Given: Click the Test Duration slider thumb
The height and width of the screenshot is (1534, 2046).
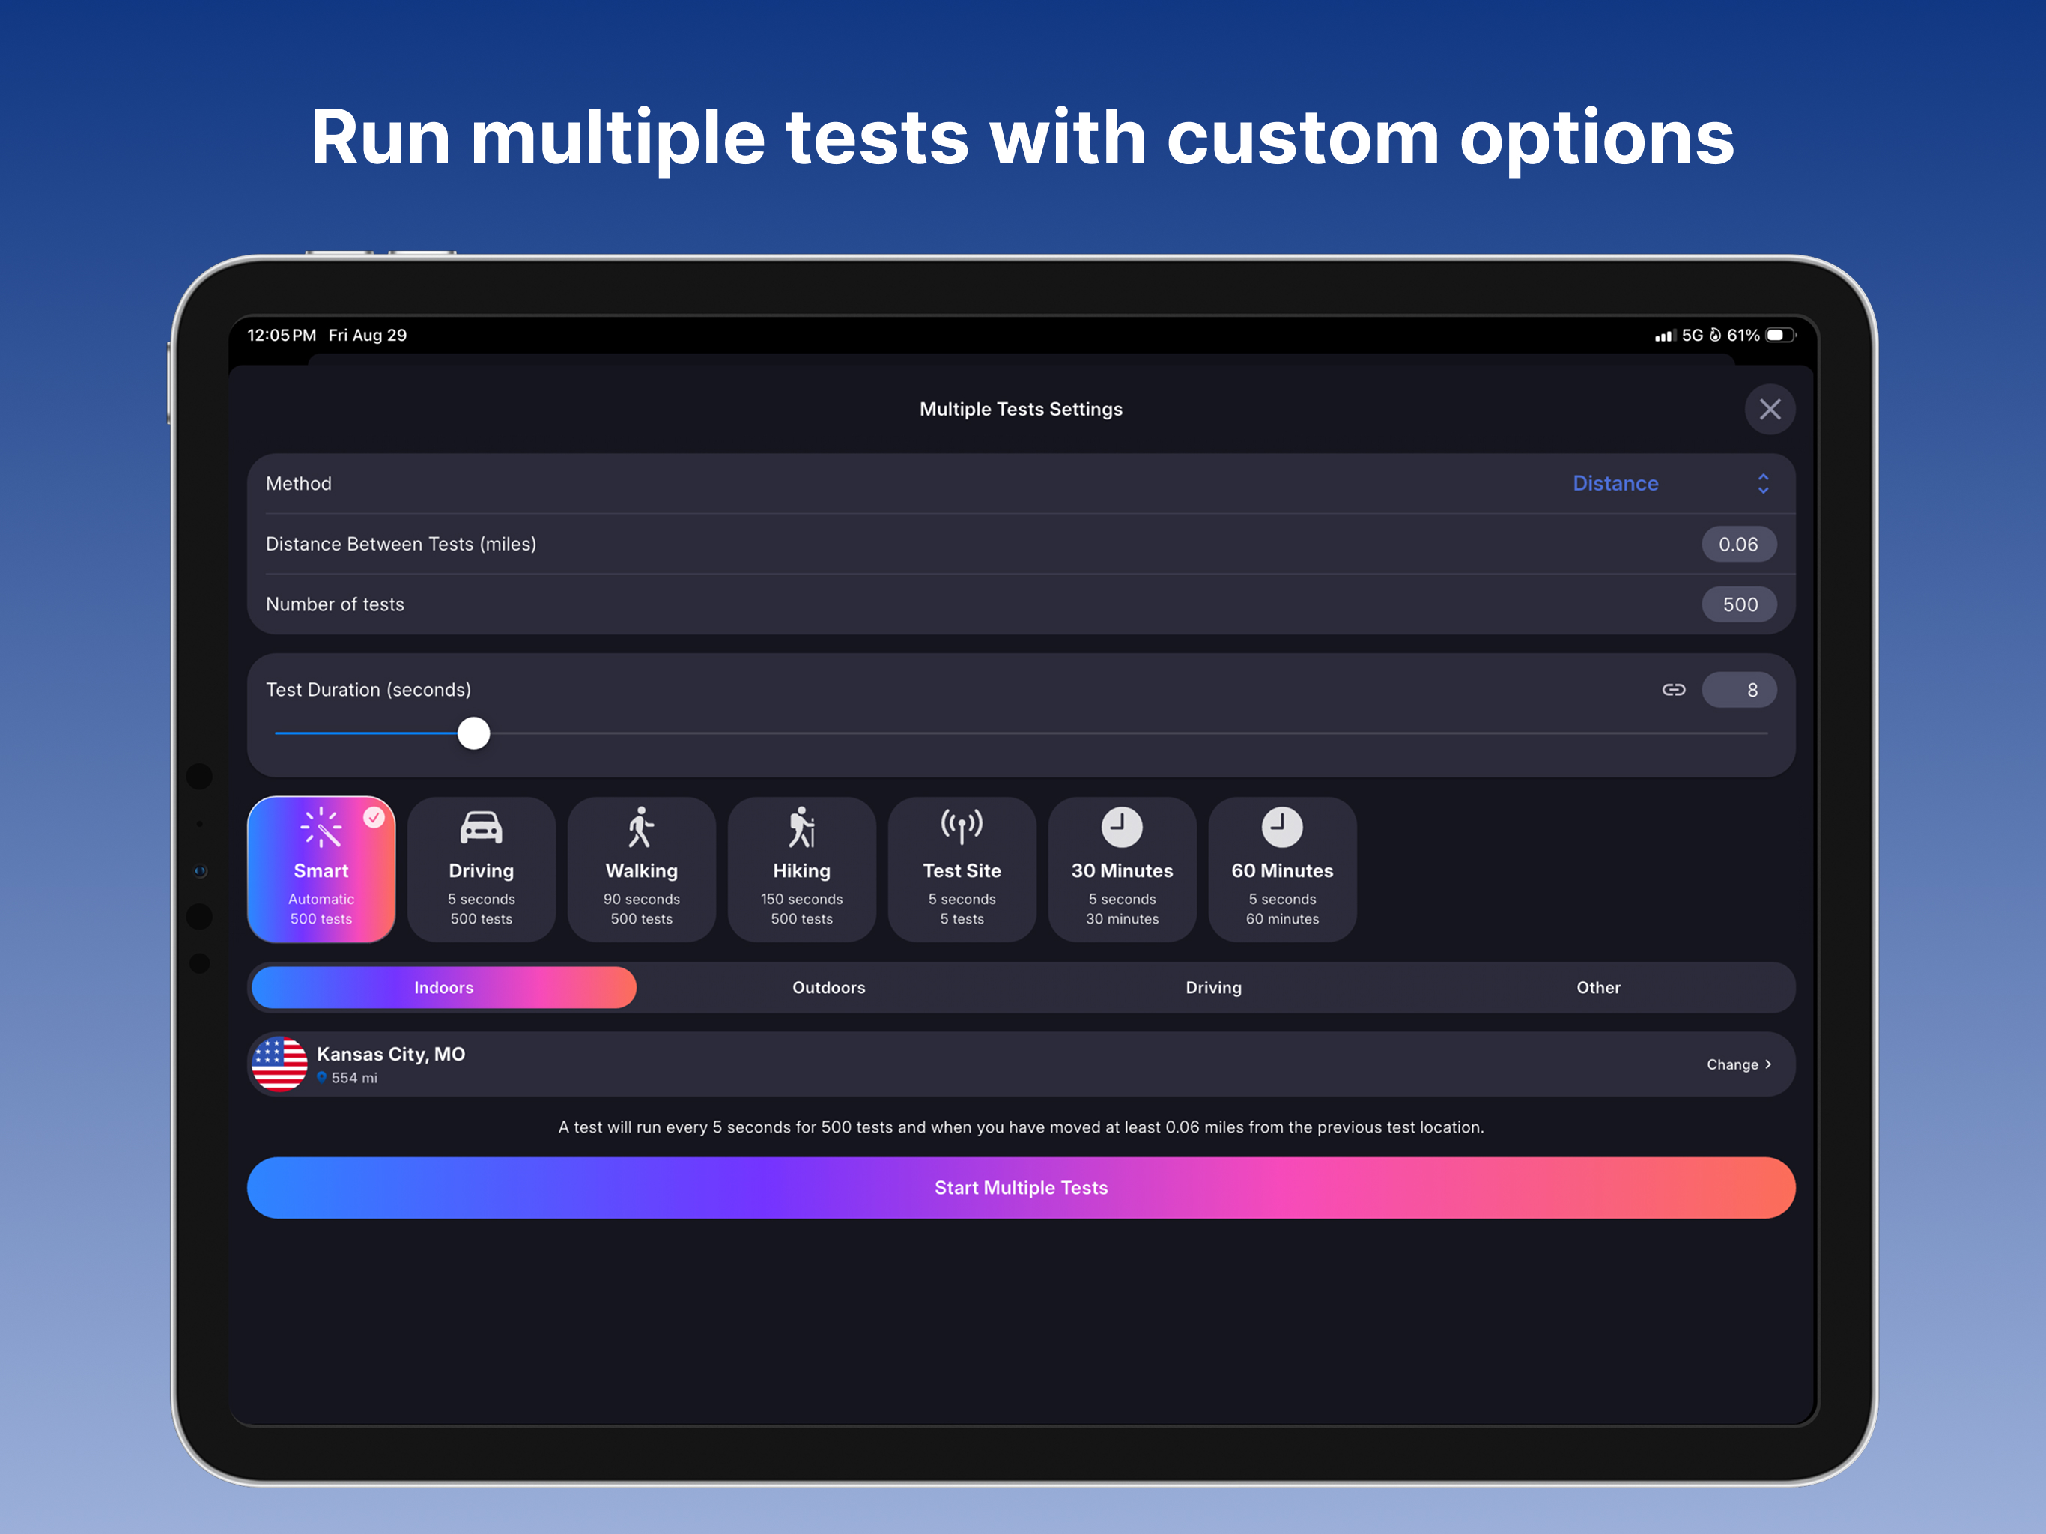Looking at the screenshot, I should [473, 733].
